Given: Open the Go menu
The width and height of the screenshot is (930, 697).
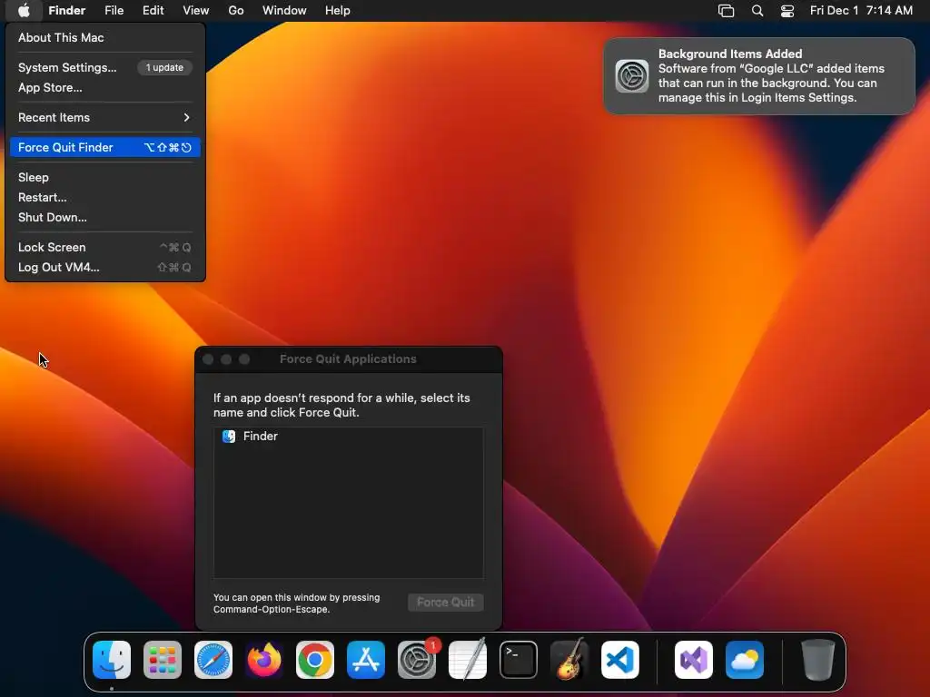Looking at the screenshot, I should (236, 11).
